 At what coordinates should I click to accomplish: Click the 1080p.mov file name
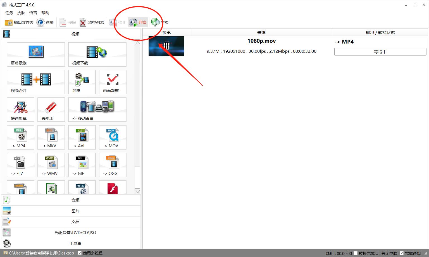(261, 41)
